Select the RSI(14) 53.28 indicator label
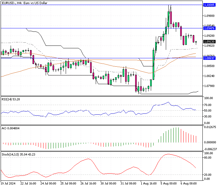 pyautogui.click(x=10, y=99)
